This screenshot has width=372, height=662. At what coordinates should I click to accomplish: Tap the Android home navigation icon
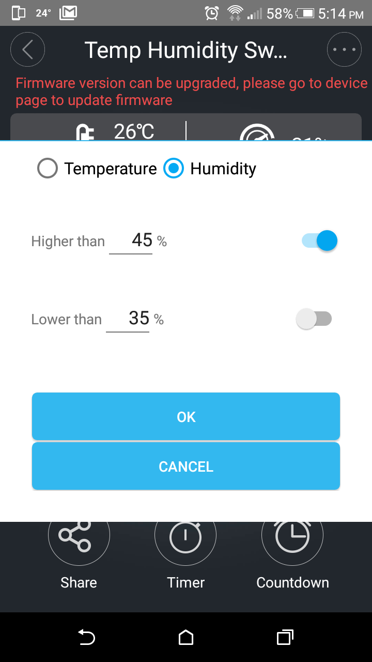(186, 638)
